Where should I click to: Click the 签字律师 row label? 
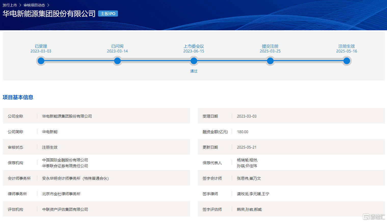210,194
